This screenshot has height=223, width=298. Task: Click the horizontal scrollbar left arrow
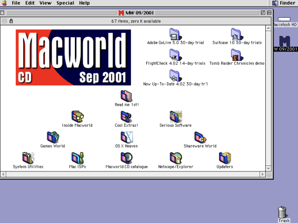pyautogui.click(x=3, y=174)
